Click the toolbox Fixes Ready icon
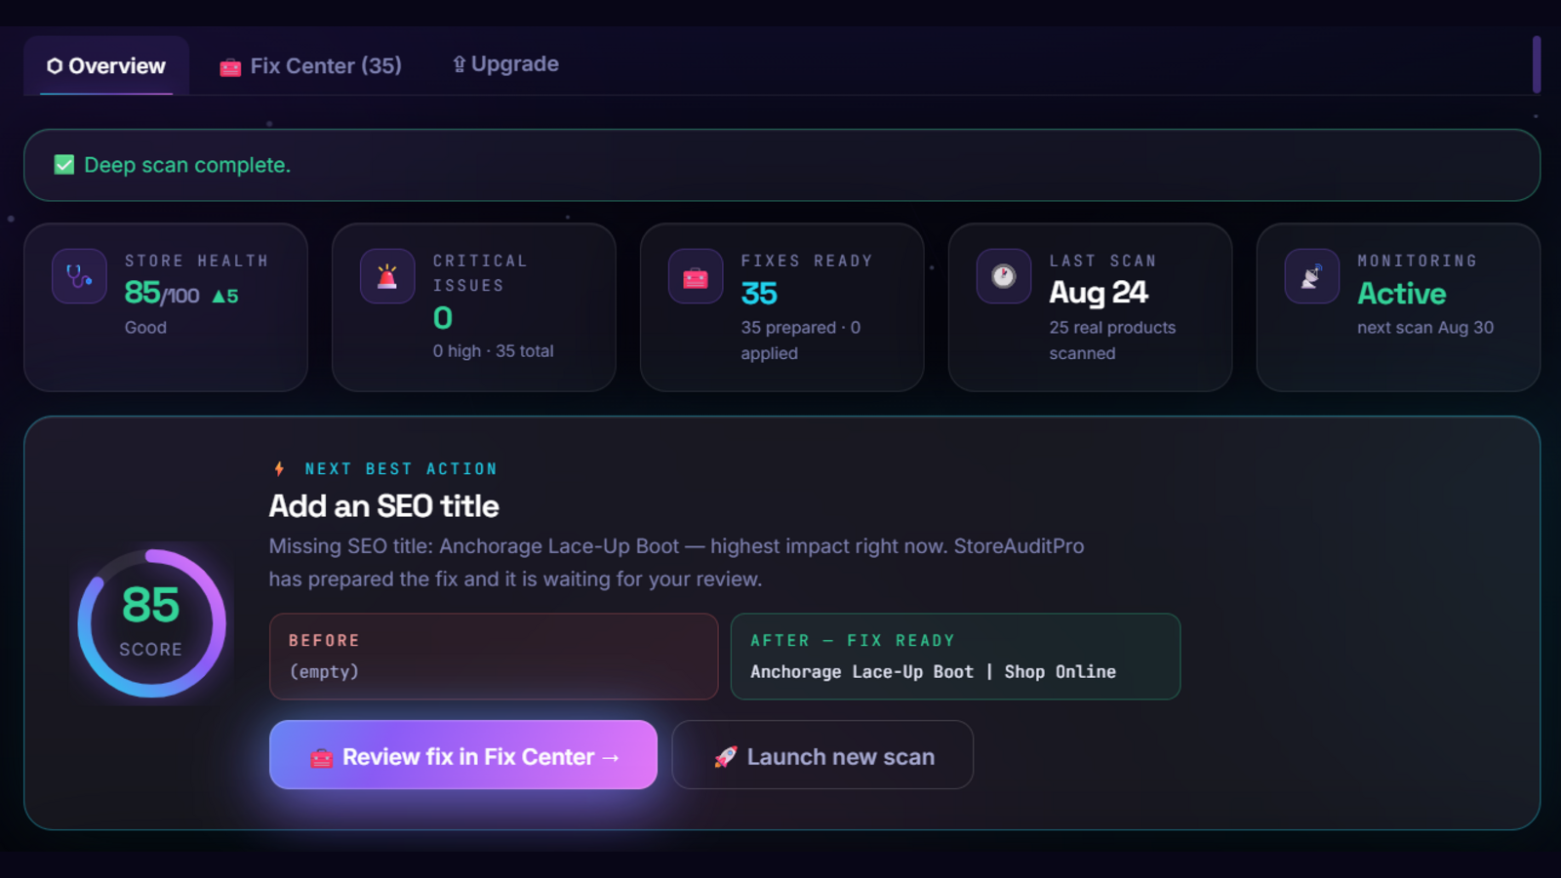This screenshot has height=878, width=1561. click(696, 276)
